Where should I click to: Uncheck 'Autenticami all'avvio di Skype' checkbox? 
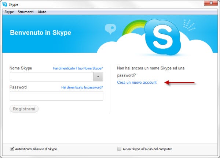point(12,149)
